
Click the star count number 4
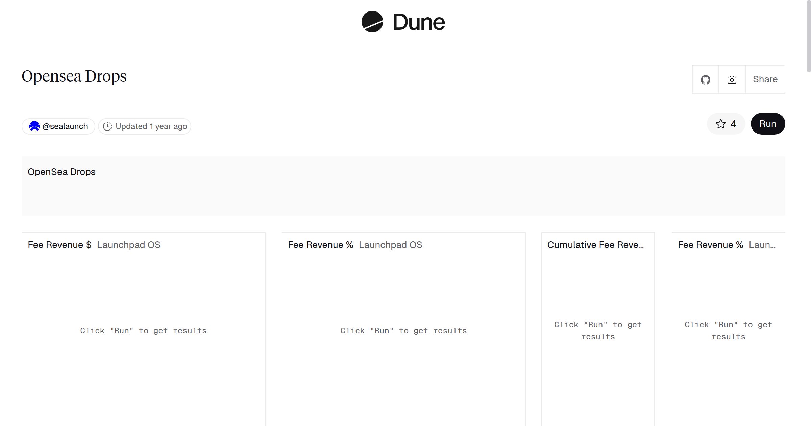(733, 124)
